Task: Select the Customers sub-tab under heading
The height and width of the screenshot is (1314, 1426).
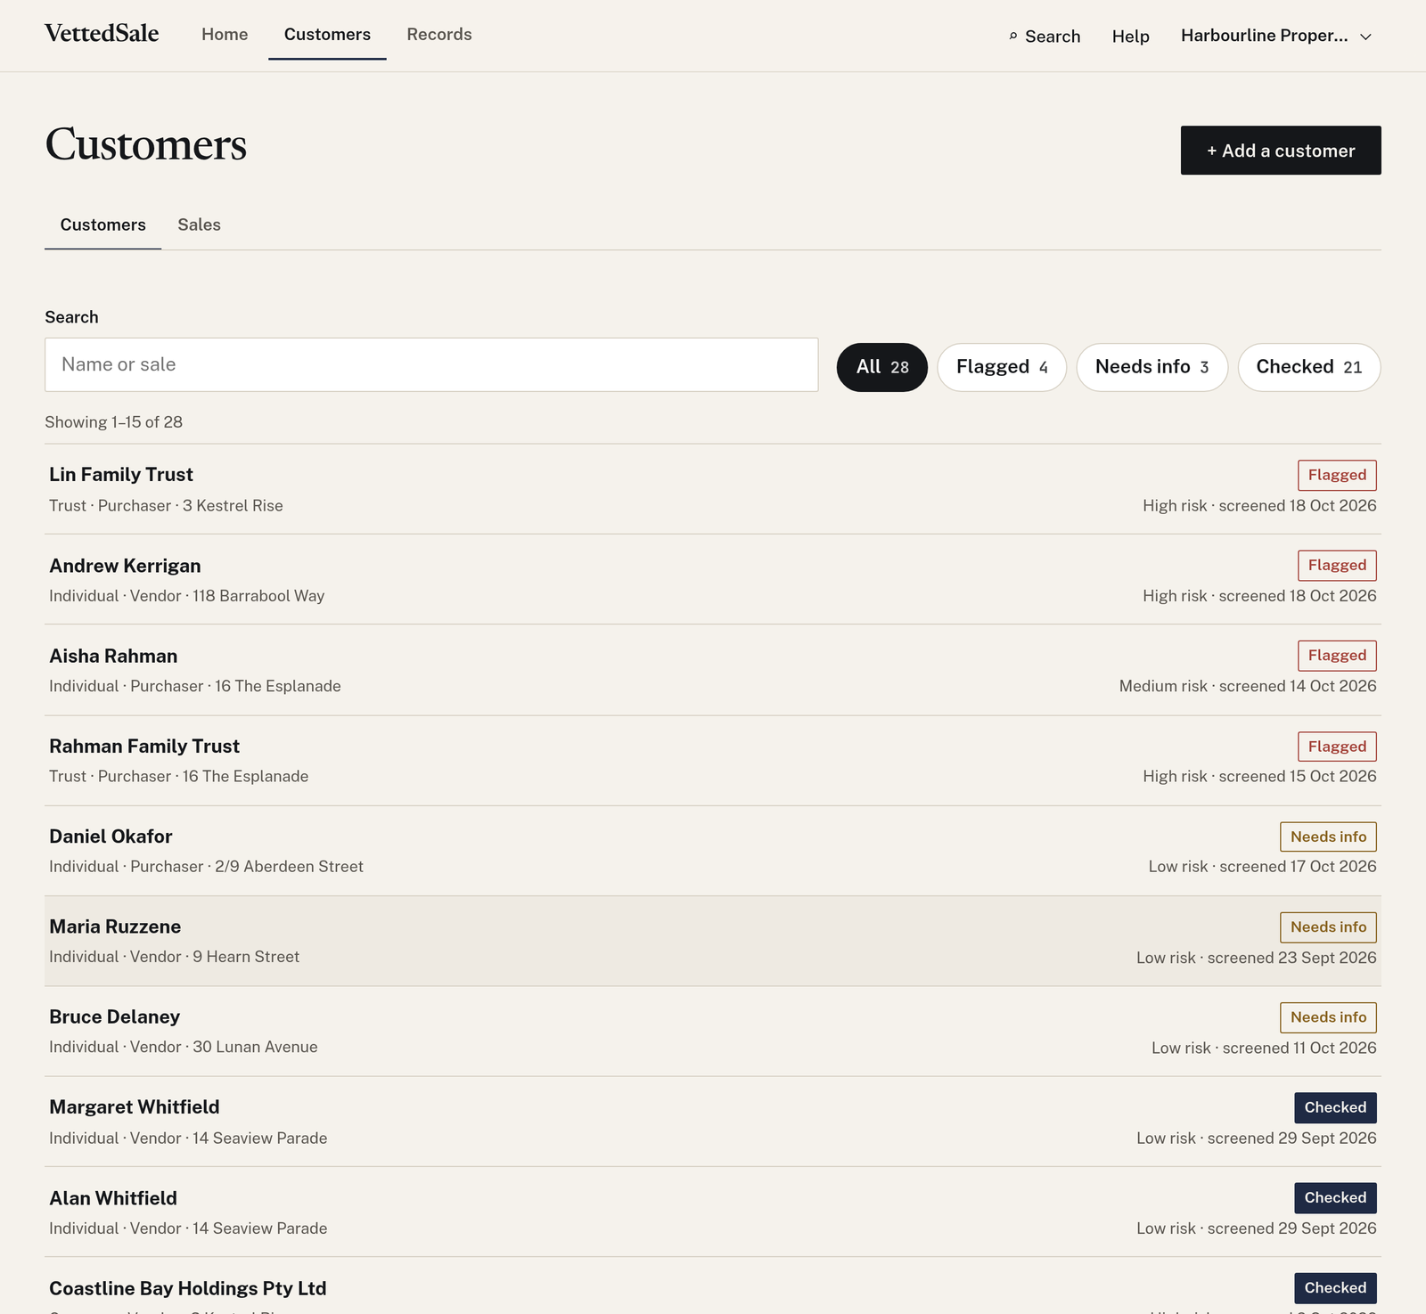Action: pyautogui.click(x=102, y=224)
